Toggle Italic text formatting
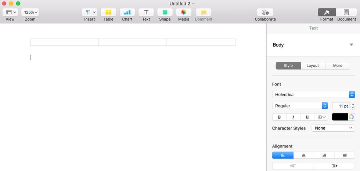 293,117
